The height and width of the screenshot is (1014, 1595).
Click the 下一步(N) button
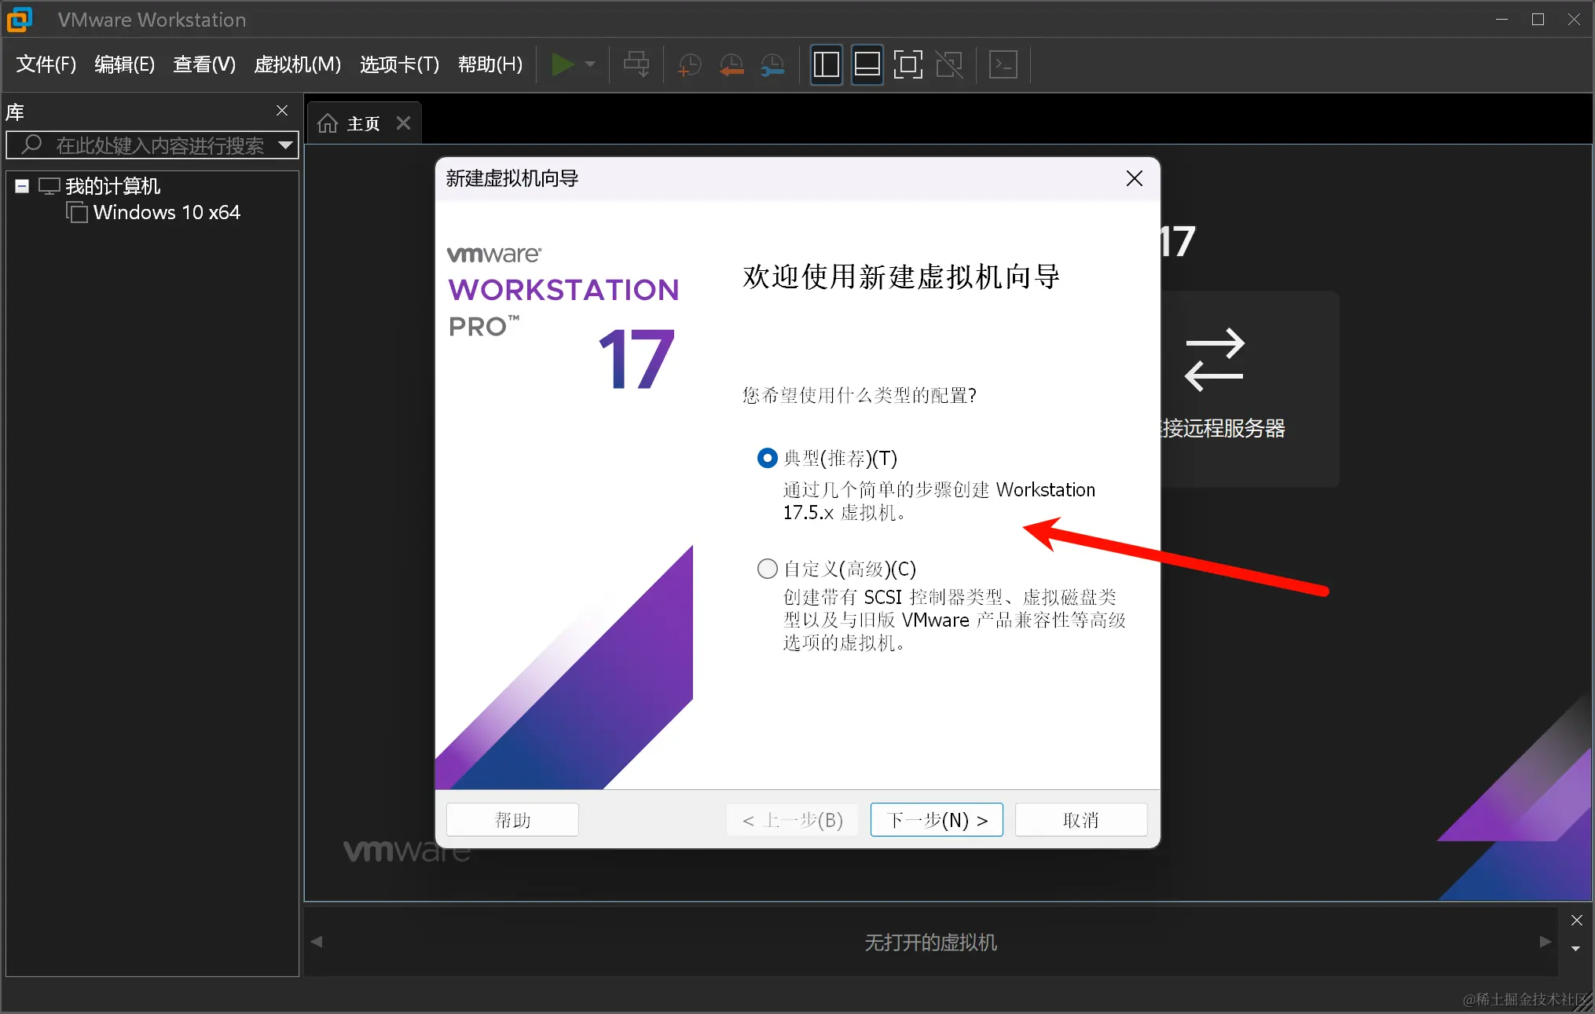coord(936,820)
